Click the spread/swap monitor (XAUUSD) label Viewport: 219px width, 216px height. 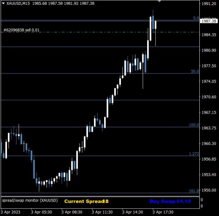coord(30,200)
